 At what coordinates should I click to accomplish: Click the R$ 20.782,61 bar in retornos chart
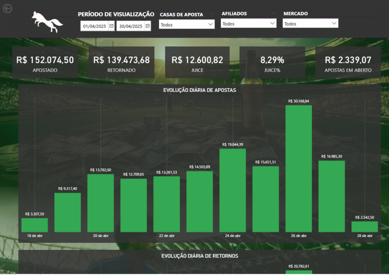299,272
